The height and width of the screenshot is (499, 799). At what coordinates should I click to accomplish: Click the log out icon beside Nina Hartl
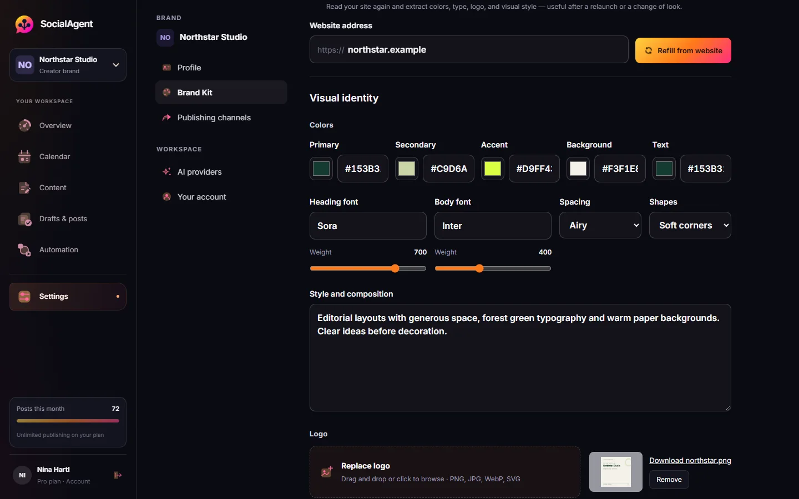118,475
